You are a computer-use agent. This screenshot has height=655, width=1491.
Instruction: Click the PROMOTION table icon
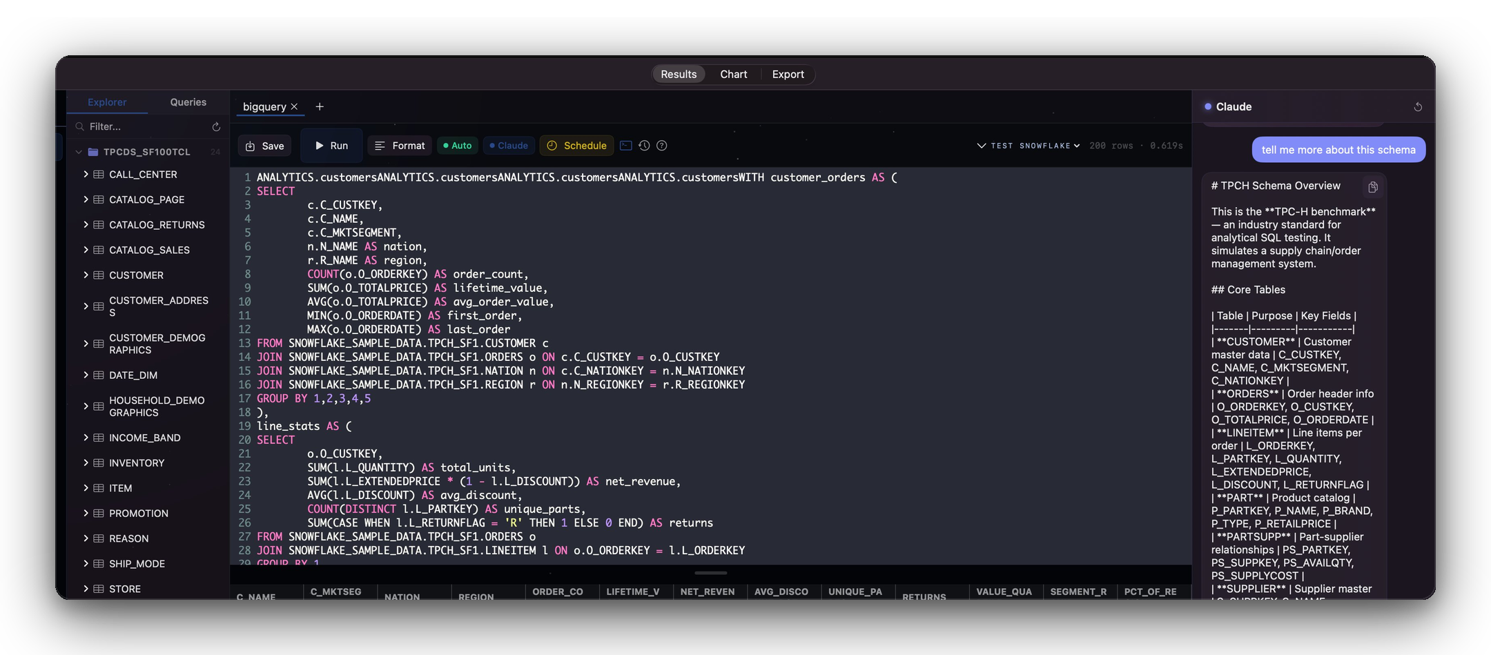[x=99, y=514]
